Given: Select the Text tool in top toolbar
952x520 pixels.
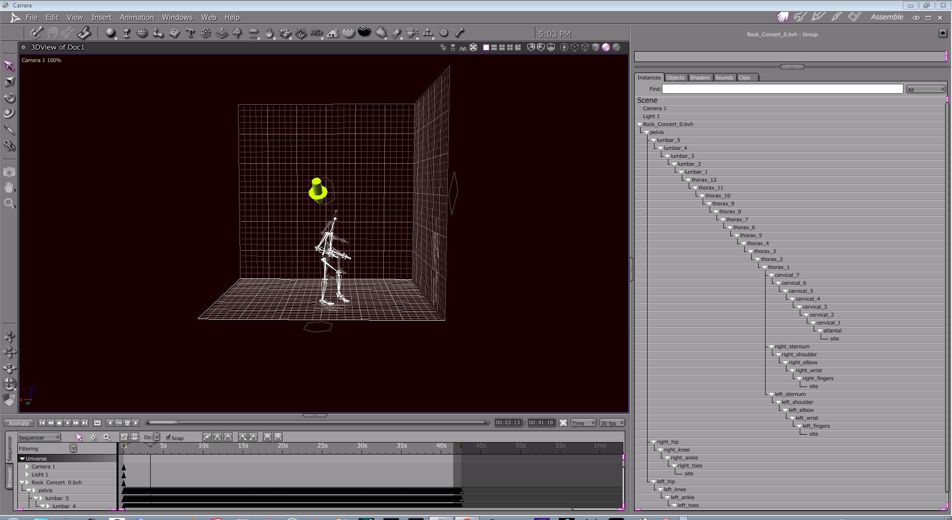Looking at the screenshot, I should 190,33.
